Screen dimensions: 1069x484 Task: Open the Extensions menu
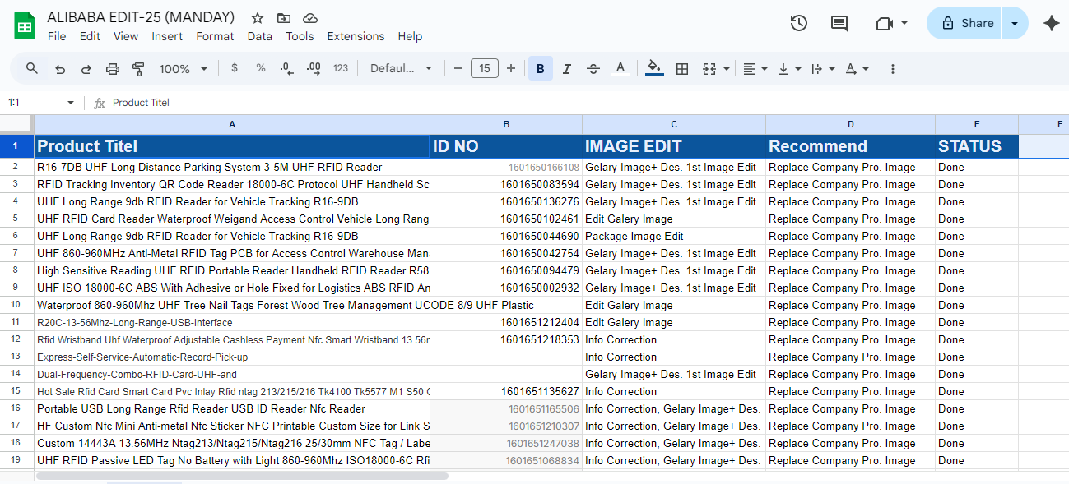[x=356, y=36]
